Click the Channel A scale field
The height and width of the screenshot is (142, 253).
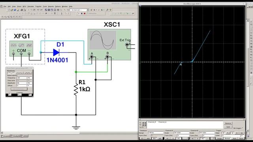click(x=181, y=133)
